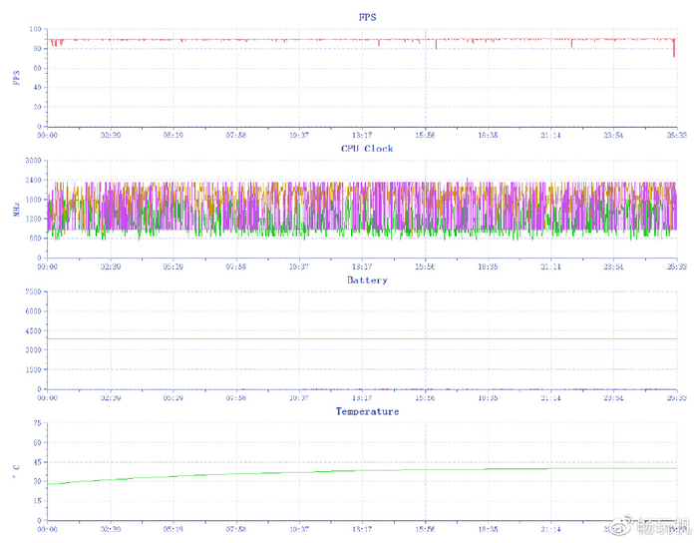Viewport: 698px width, 543px height.
Task: Click 00:00 start marker on Battery axis
Action: (47, 397)
